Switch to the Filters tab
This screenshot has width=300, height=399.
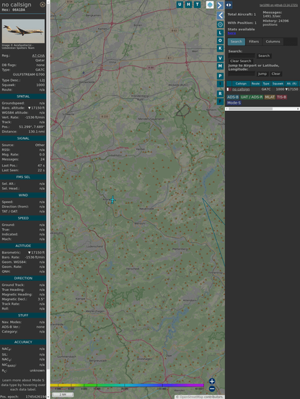pos(254,42)
